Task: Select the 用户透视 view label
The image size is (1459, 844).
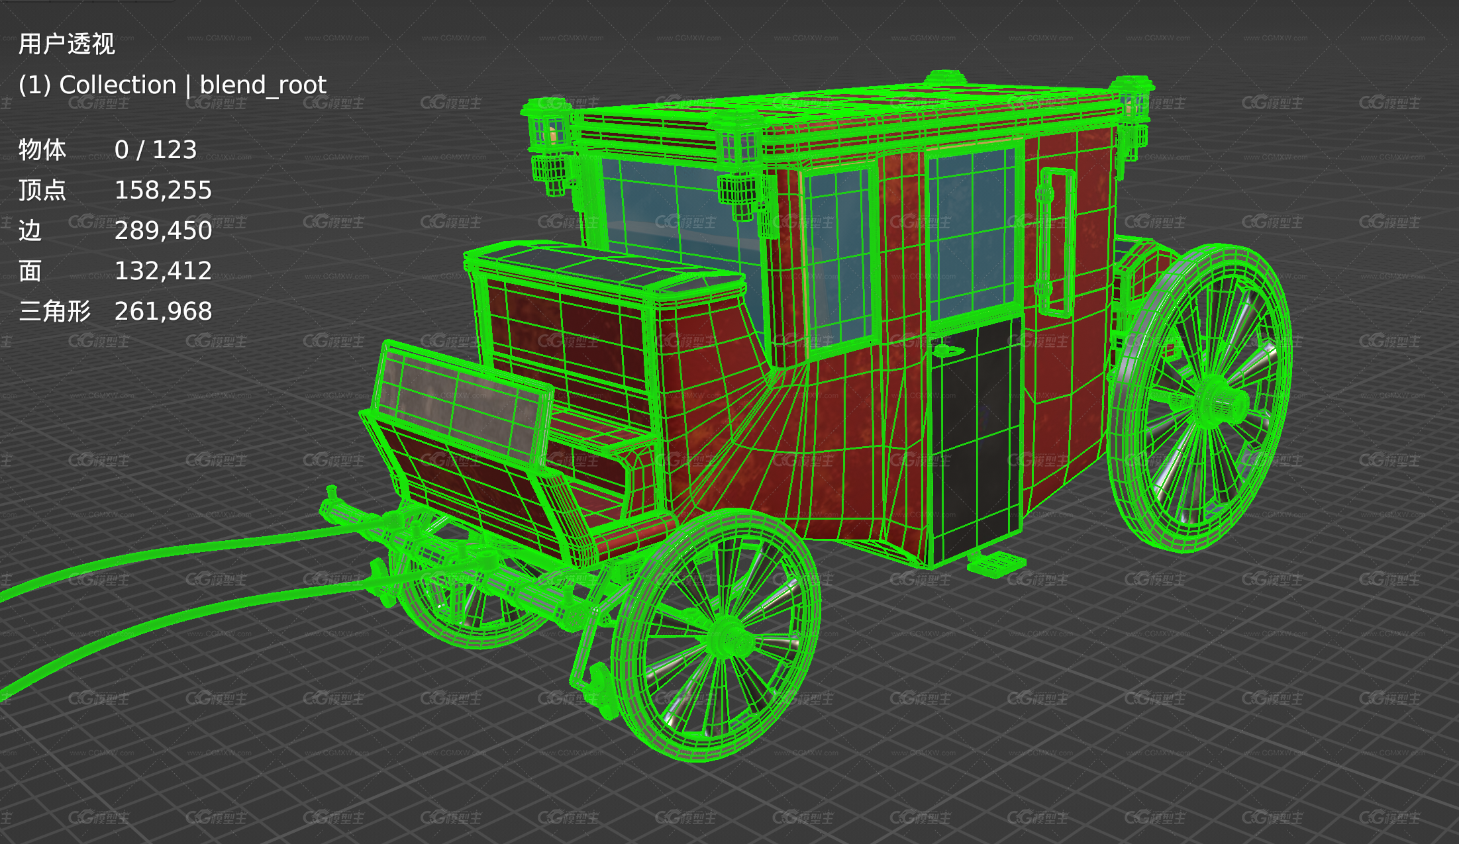Action: pyautogui.click(x=66, y=44)
